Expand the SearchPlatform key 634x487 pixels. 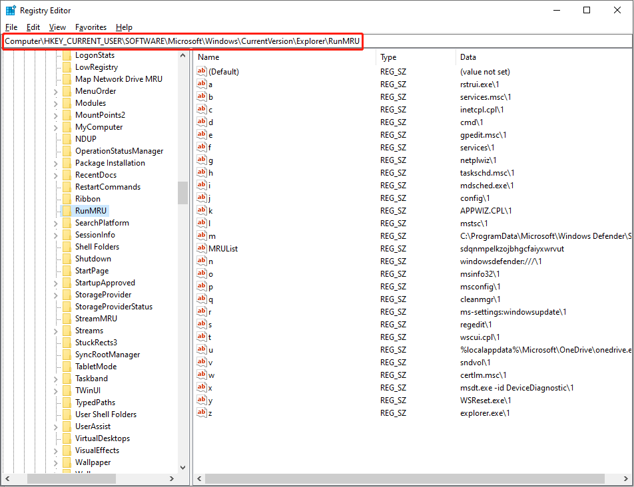[56, 224]
